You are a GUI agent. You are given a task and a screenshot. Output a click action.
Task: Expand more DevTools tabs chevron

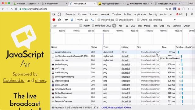171,14
